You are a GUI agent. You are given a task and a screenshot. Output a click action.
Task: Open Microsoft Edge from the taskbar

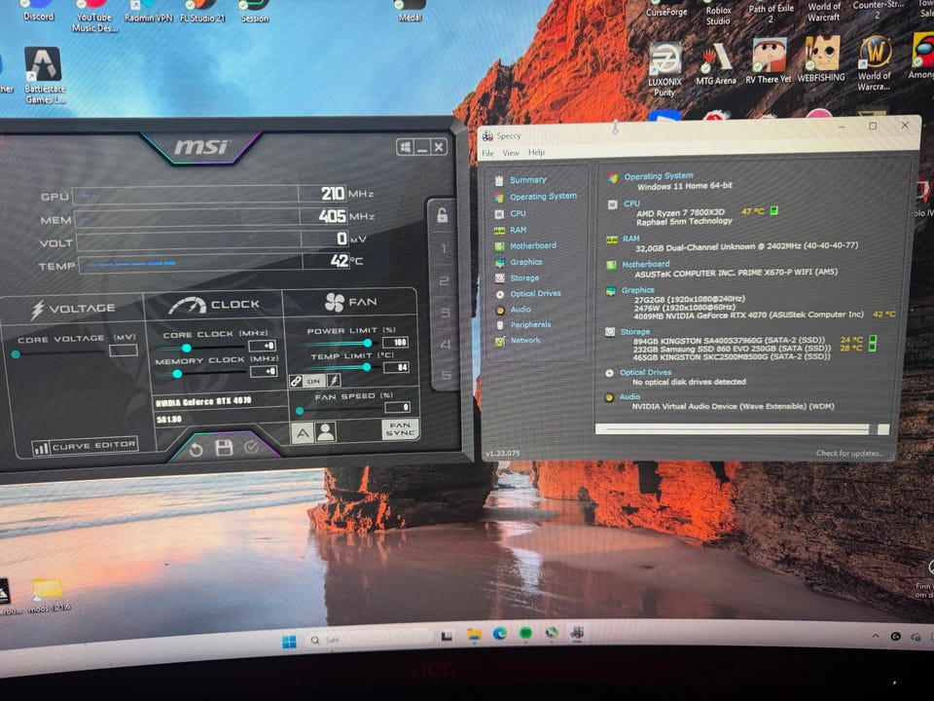[499, 634]
